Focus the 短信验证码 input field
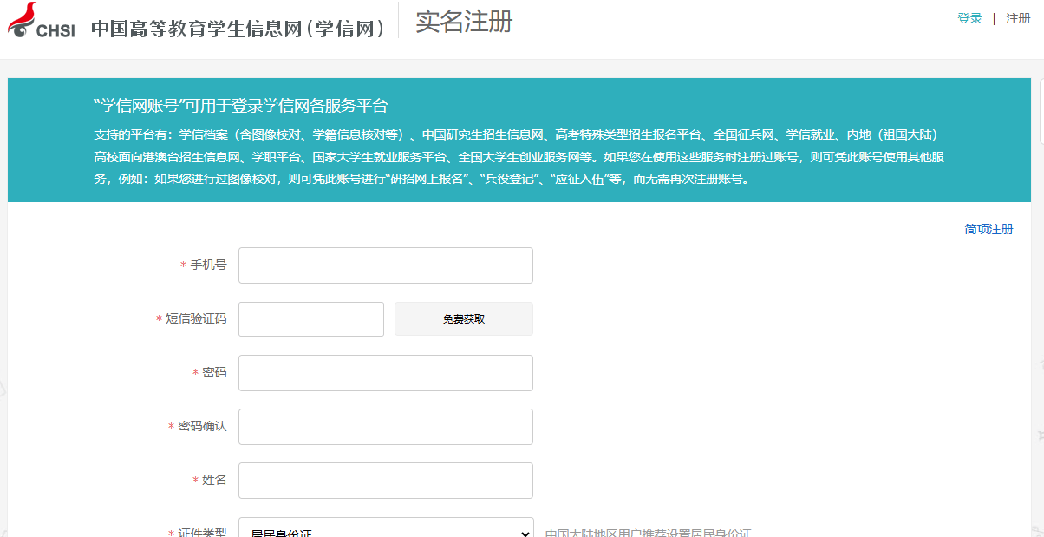The image size is (1044, 537). 311,319
